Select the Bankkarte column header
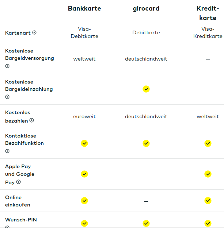Screen dimensions: 224x228 pyautogui.click(x=84, y=8)
